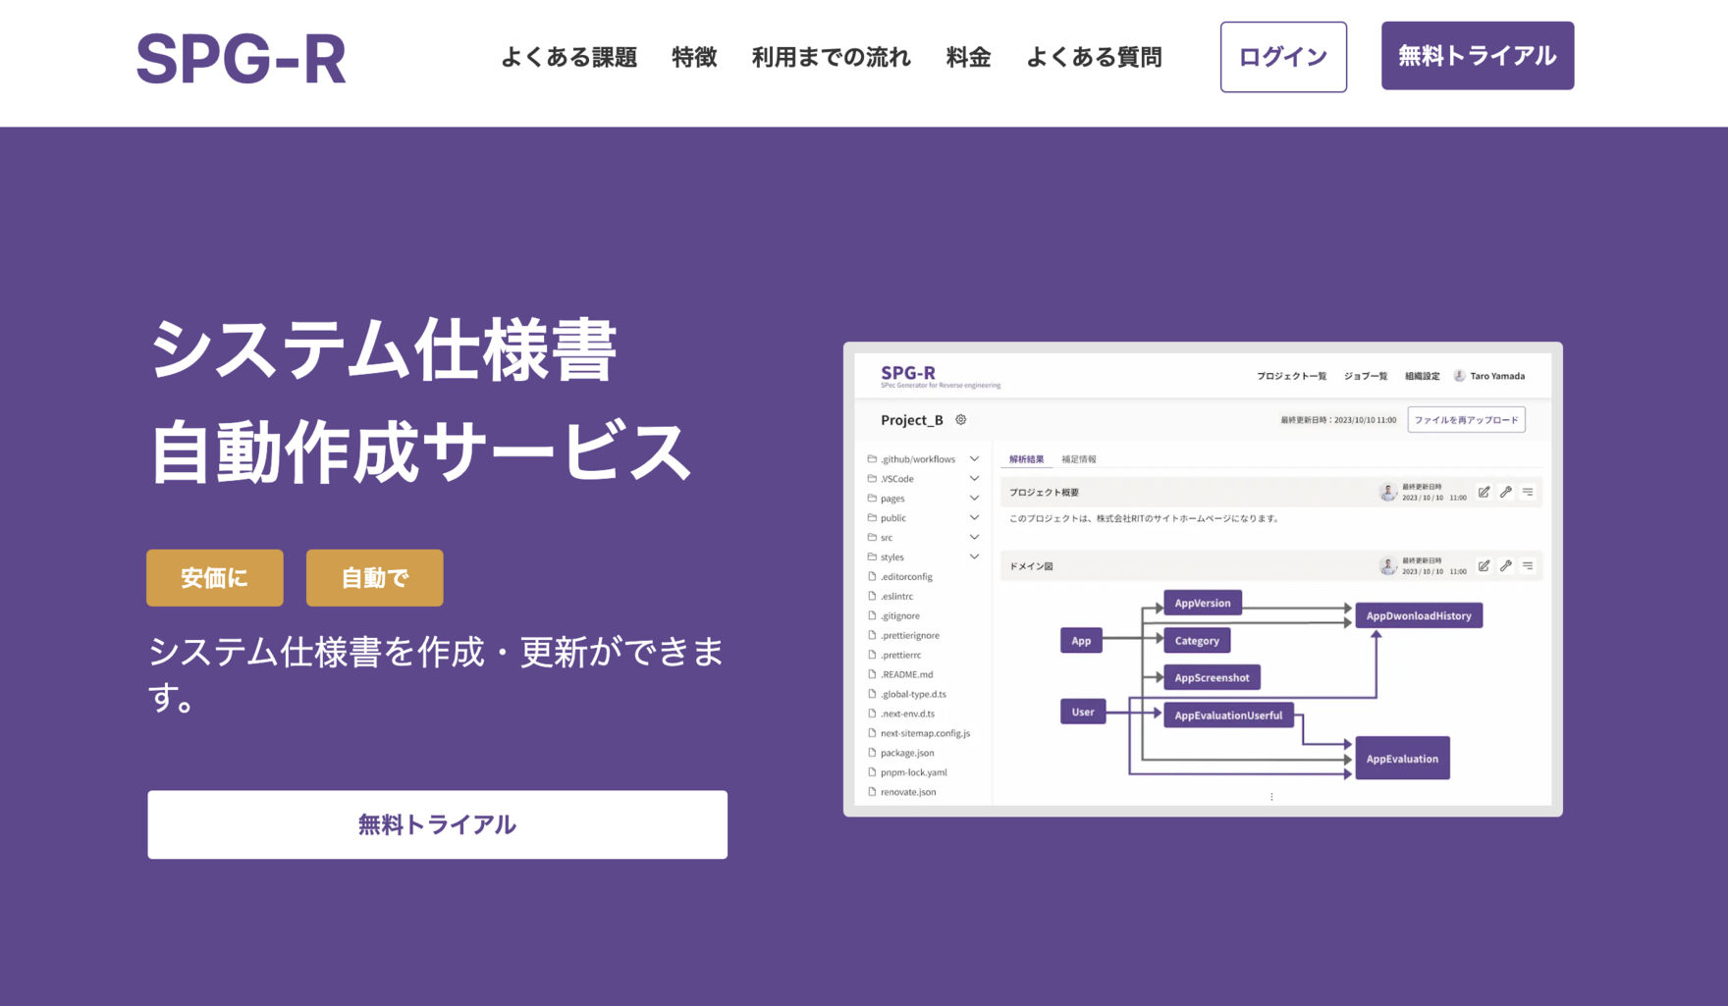Expand the .github/workflows folder chevron
Viewport: 1728px width, 1006px height.
(x=974, y=458)
